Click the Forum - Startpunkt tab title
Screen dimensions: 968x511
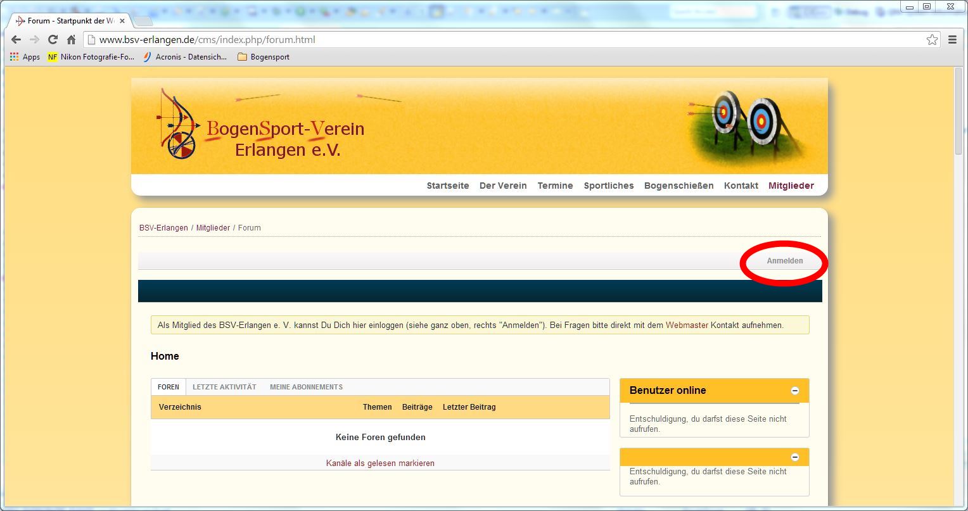pyautogui.click(x=70, y=21)
